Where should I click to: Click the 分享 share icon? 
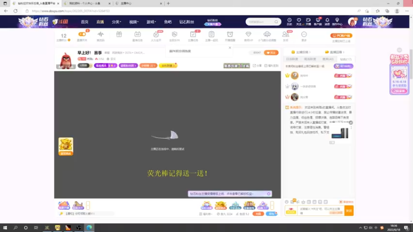click(257, 65)
